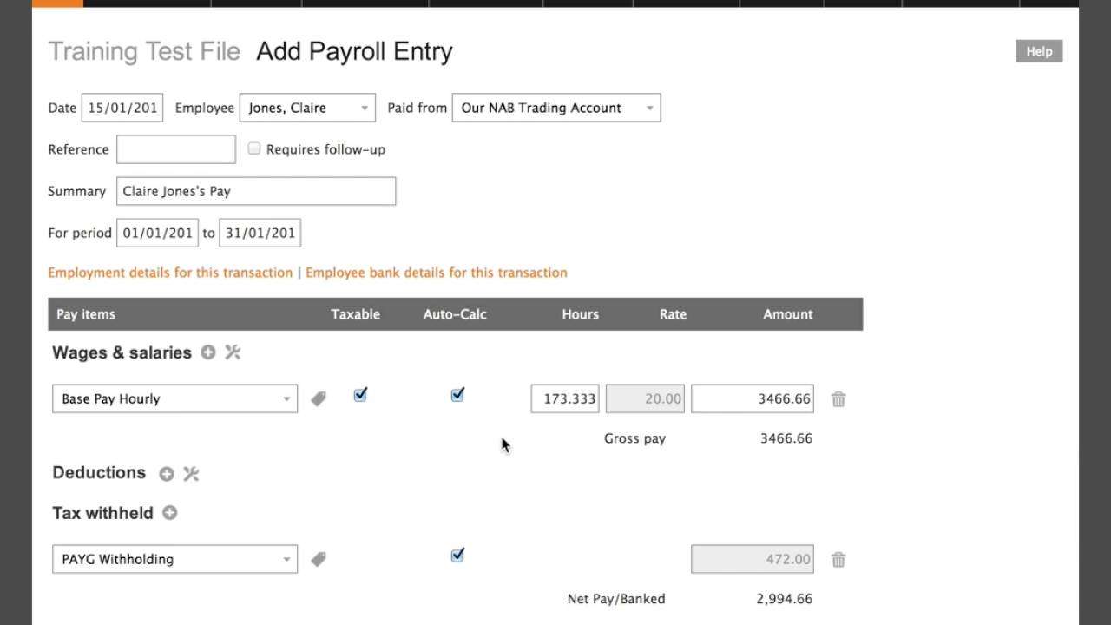The width and height of the screenshot is (1111, 625).
Task: Toggle Requires follow-up checkbox
Action: point(254,148)
